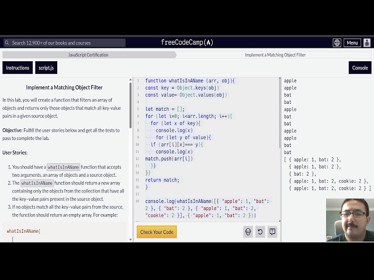Click the lab heading in instructions
This screenshot has width=374, height=280.
(64, 87)
